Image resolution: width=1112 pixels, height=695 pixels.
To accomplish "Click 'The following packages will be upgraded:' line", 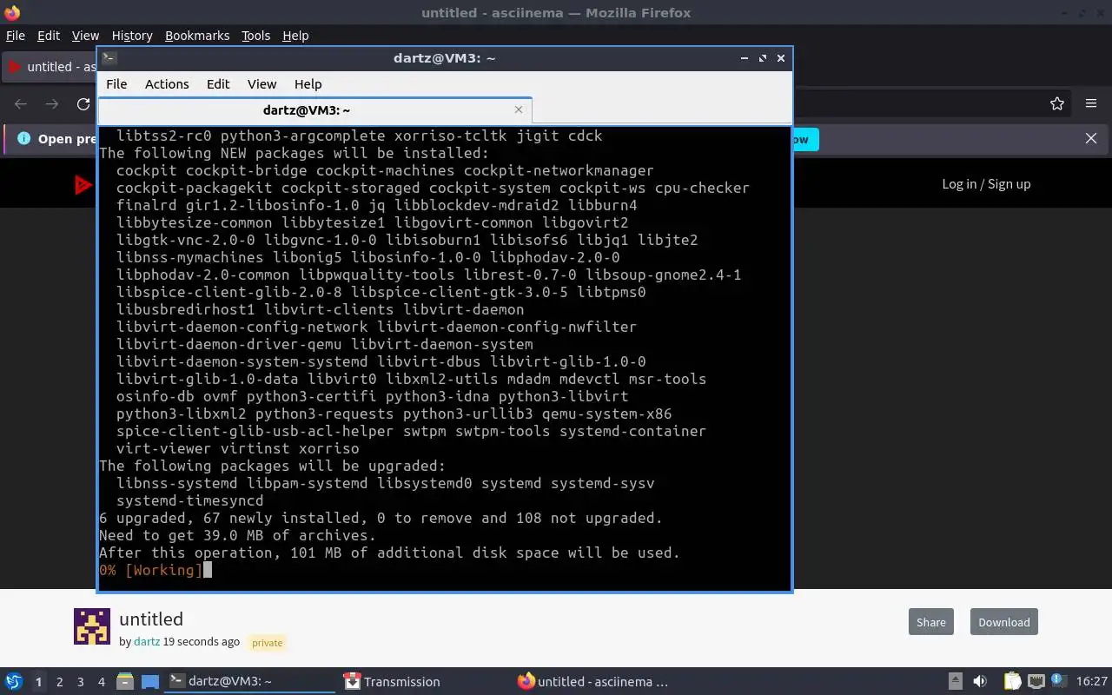I will tap(272, 466).
